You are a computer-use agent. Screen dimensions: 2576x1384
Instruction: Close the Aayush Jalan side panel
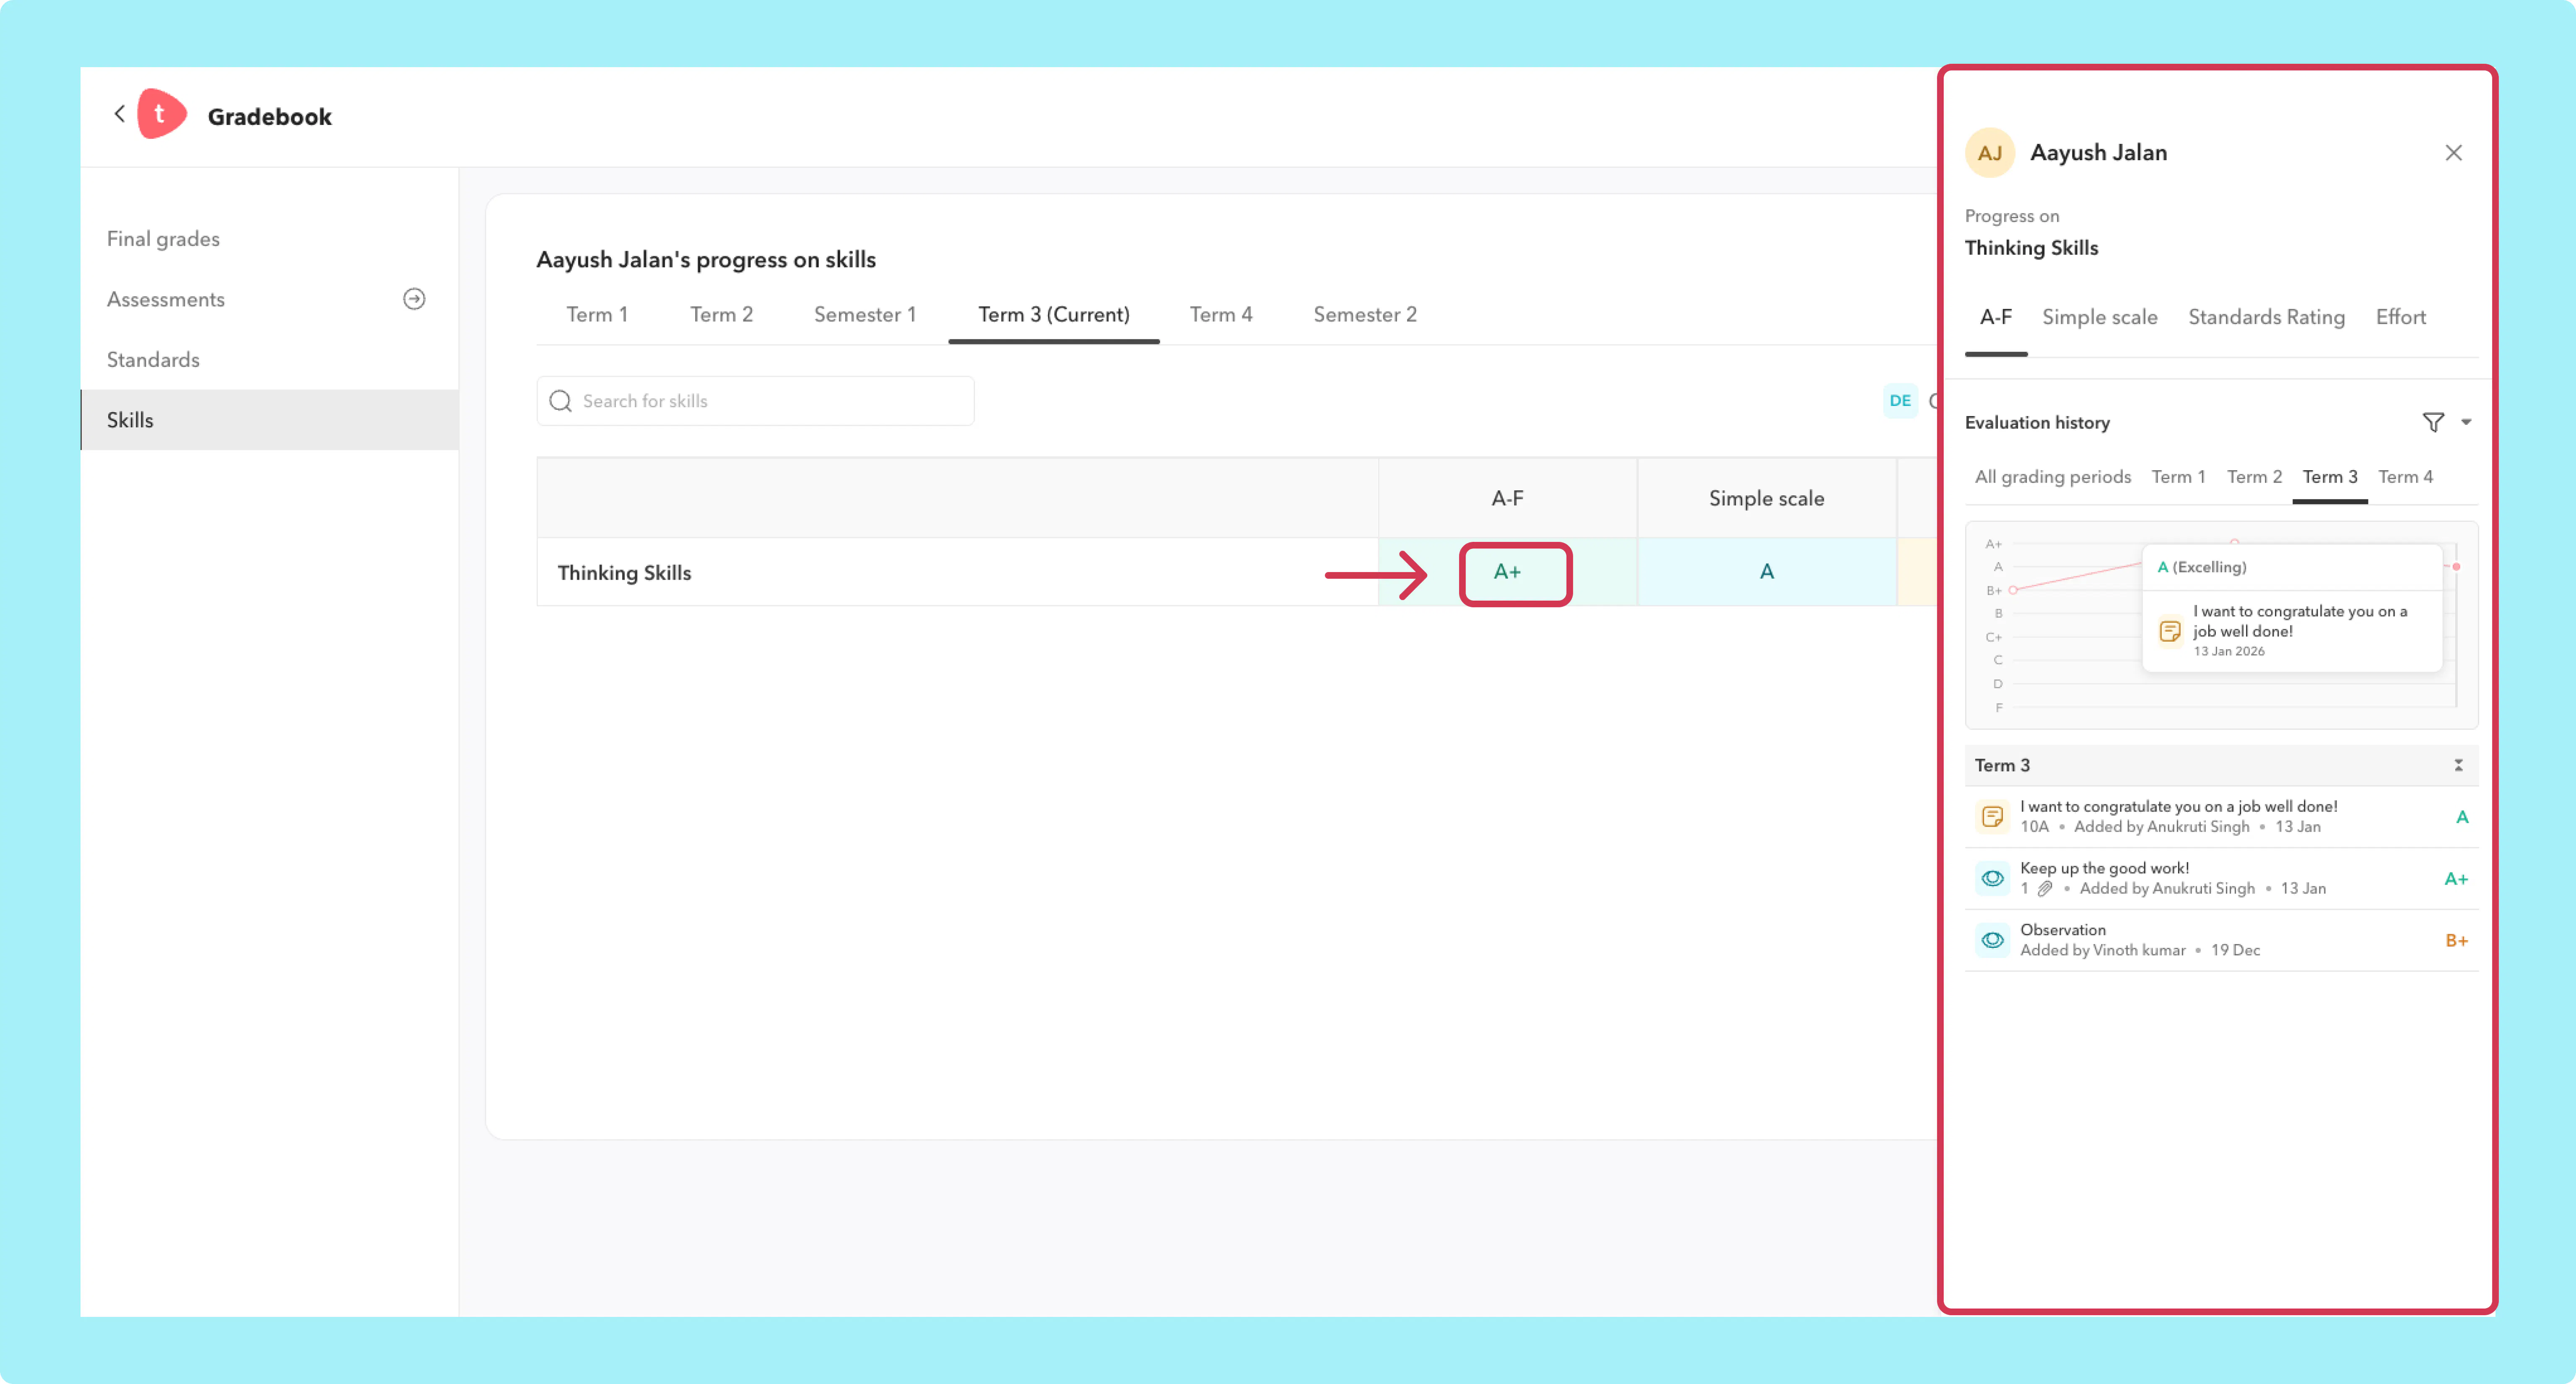pos(2453,153)
